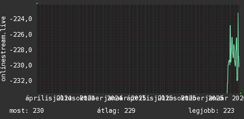The height and width of the screenshot is (119, 244).
Task: Pick the tallest spike tip near -223
Action: [238, 13]
